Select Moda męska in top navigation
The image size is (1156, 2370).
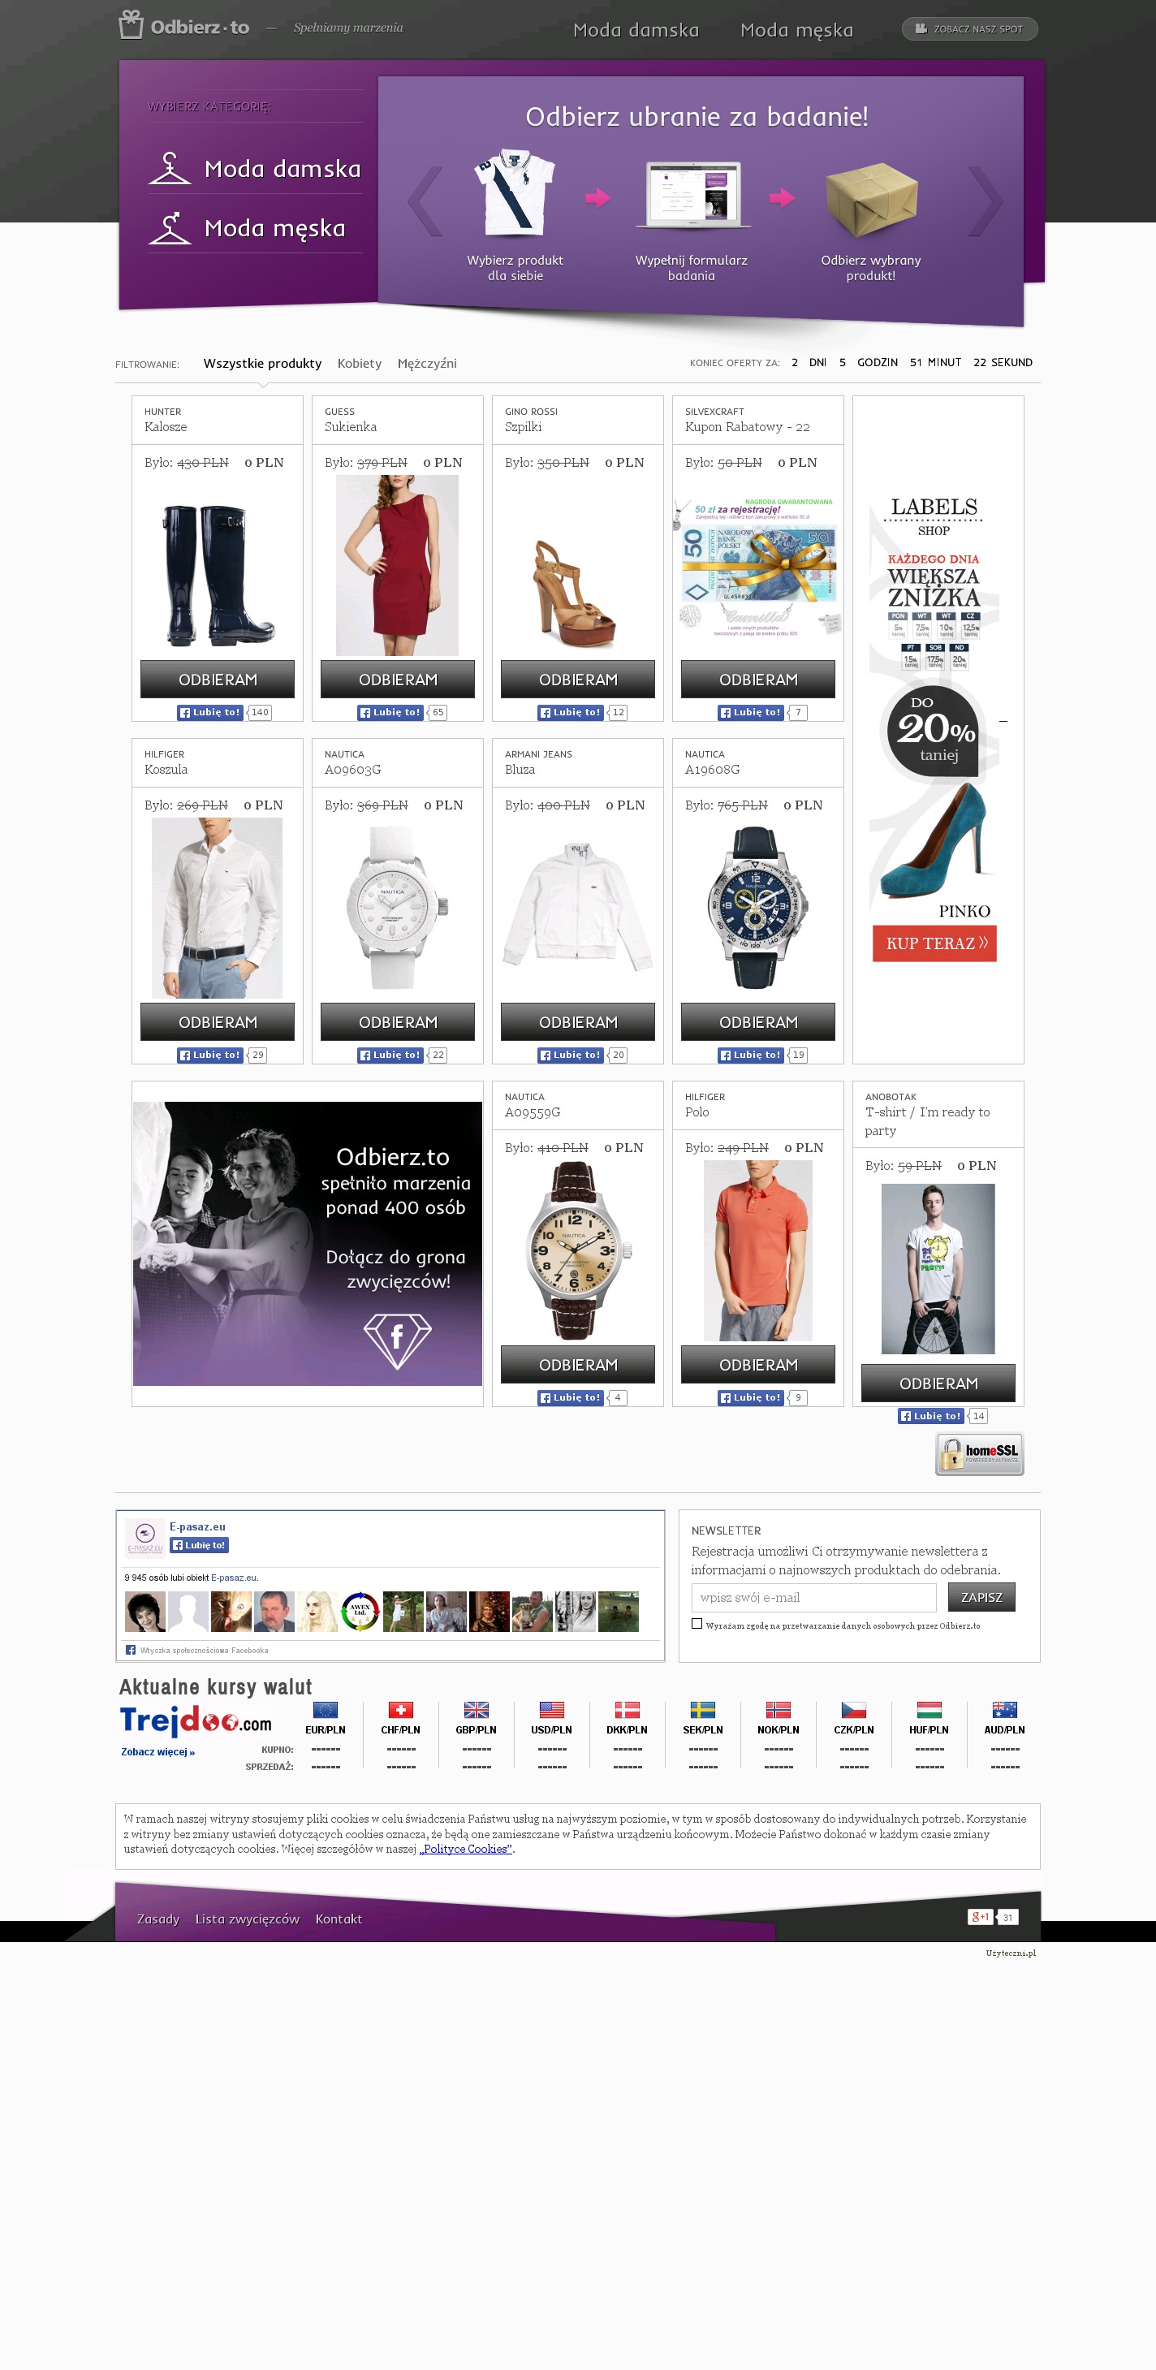[796, 30]
